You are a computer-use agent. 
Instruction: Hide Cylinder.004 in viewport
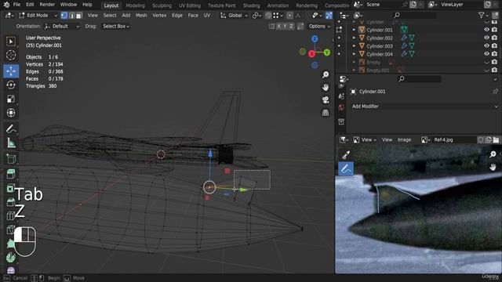[x=486, y=54]
